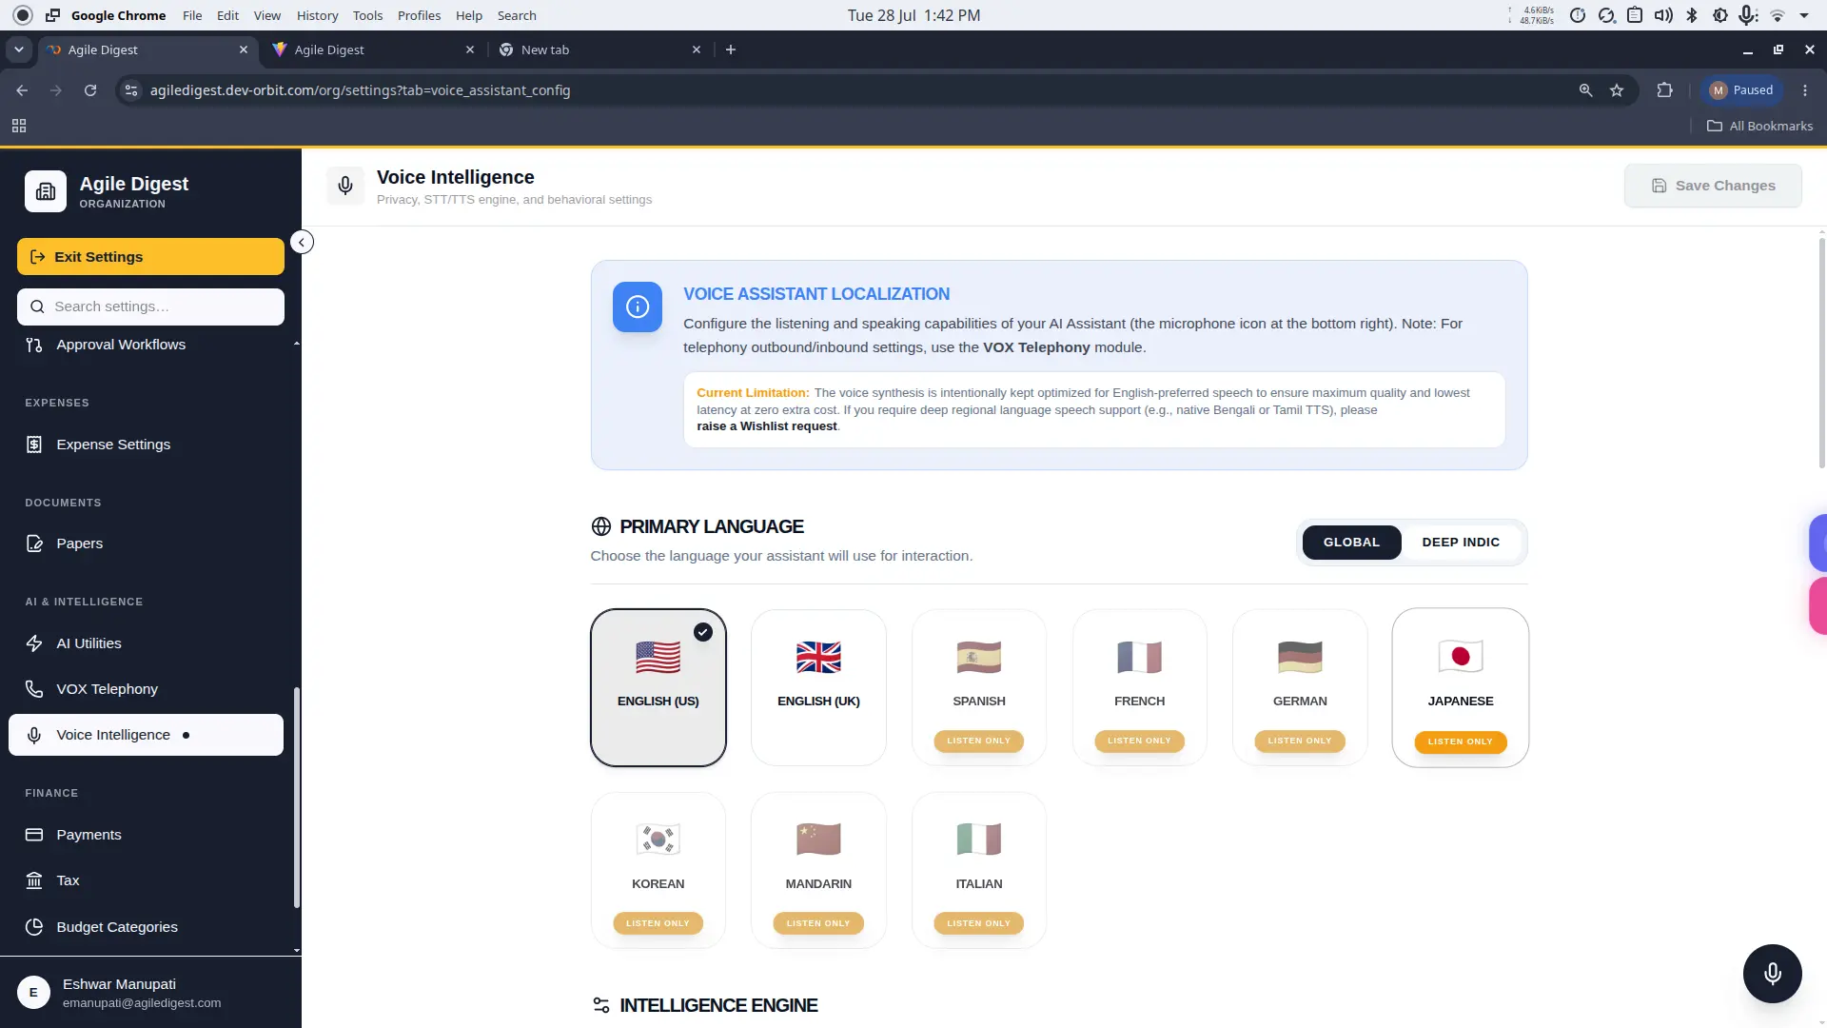Click the Expense Settings sidebar icon
The width and height of the screenshot is (1827, 1028).
[34, 445]
